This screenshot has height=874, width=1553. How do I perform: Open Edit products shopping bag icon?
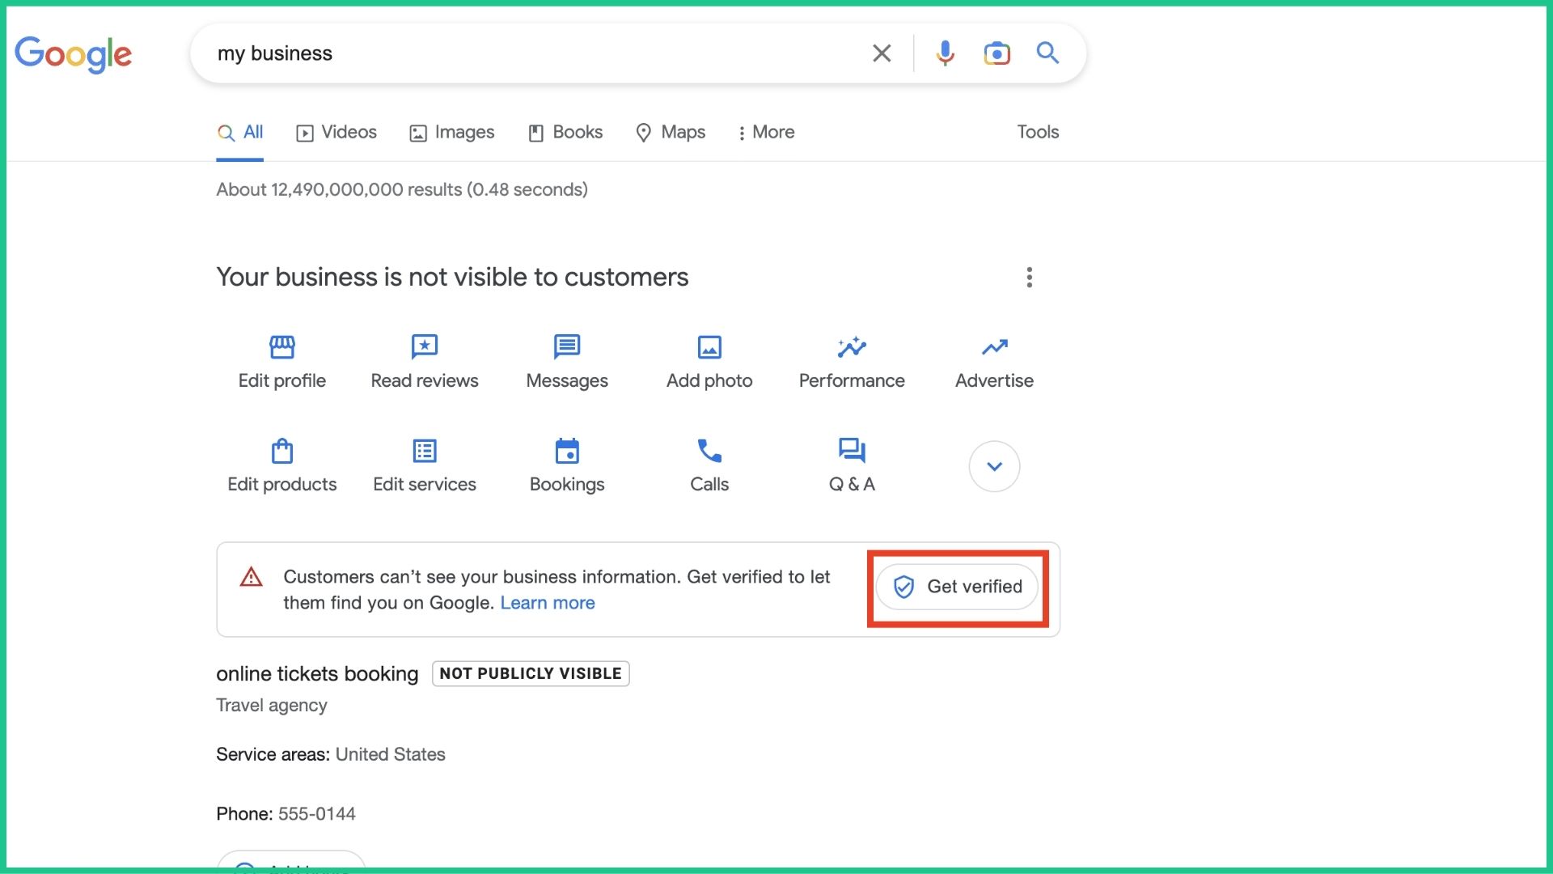281,451
